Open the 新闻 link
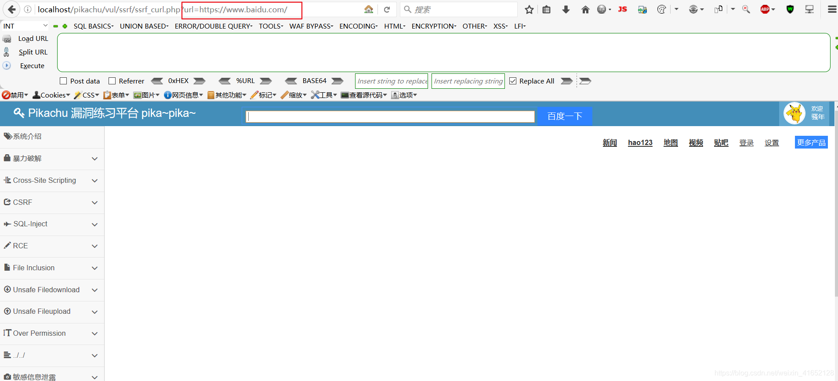This screenshot has height=381, width=838. (x=610, y=142)
